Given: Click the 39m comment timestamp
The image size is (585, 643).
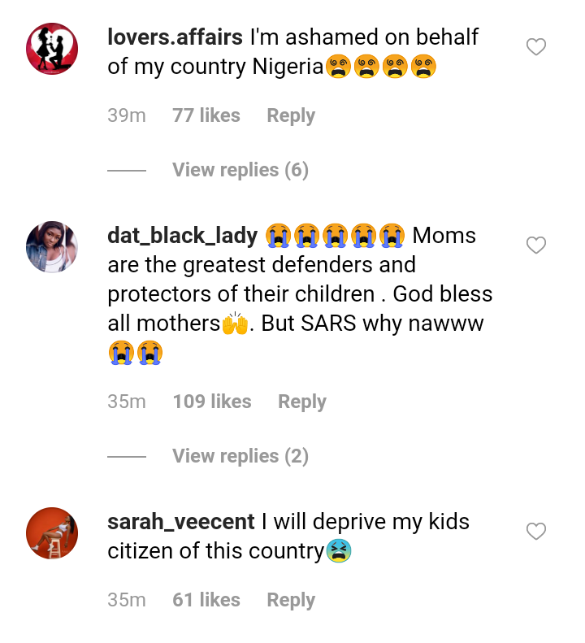Looking at the screenshot, I should [x=127, y=115].
